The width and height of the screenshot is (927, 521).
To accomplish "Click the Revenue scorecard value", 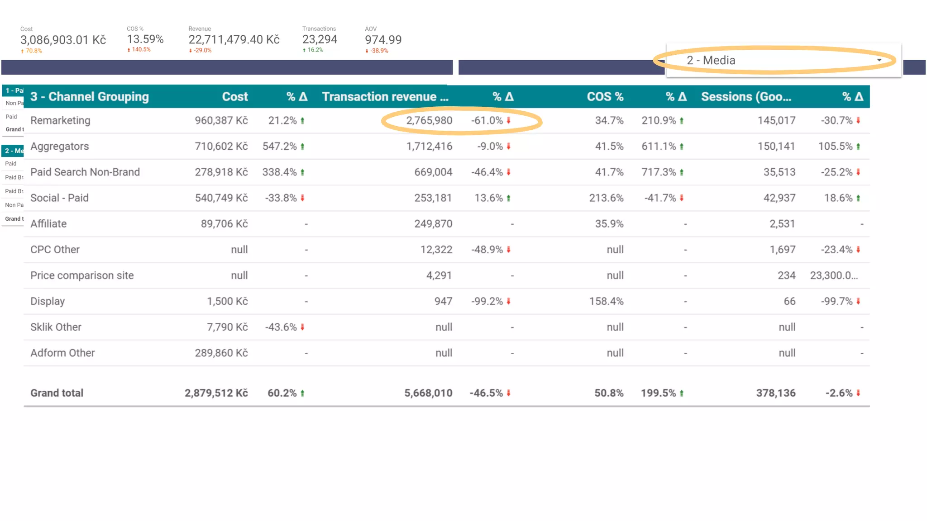I will 234,40.
